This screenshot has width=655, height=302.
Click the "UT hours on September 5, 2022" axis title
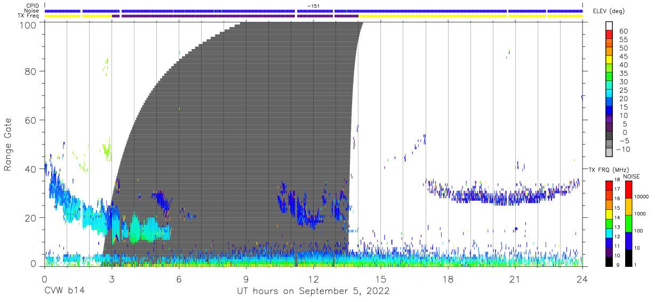click(x=313, y=291)
